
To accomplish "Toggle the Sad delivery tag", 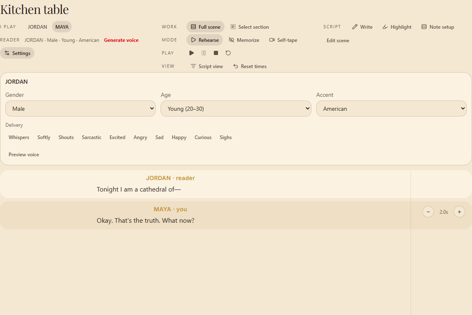I will click(159, 137).
